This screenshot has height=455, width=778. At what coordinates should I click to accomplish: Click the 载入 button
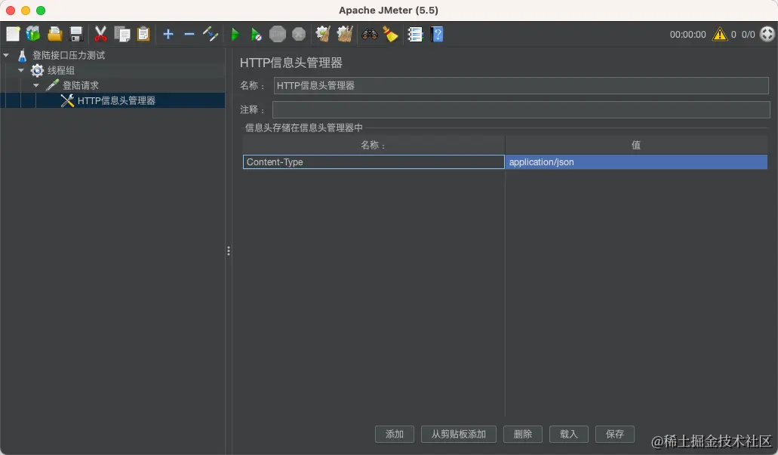point(569,434)
